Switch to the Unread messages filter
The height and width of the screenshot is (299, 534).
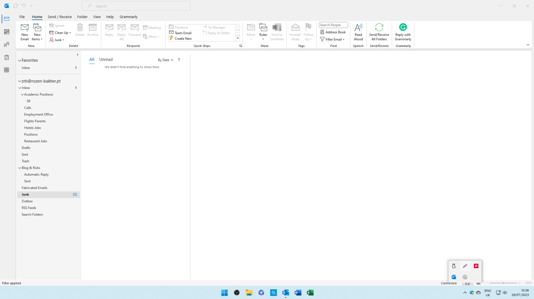point(106,59)
